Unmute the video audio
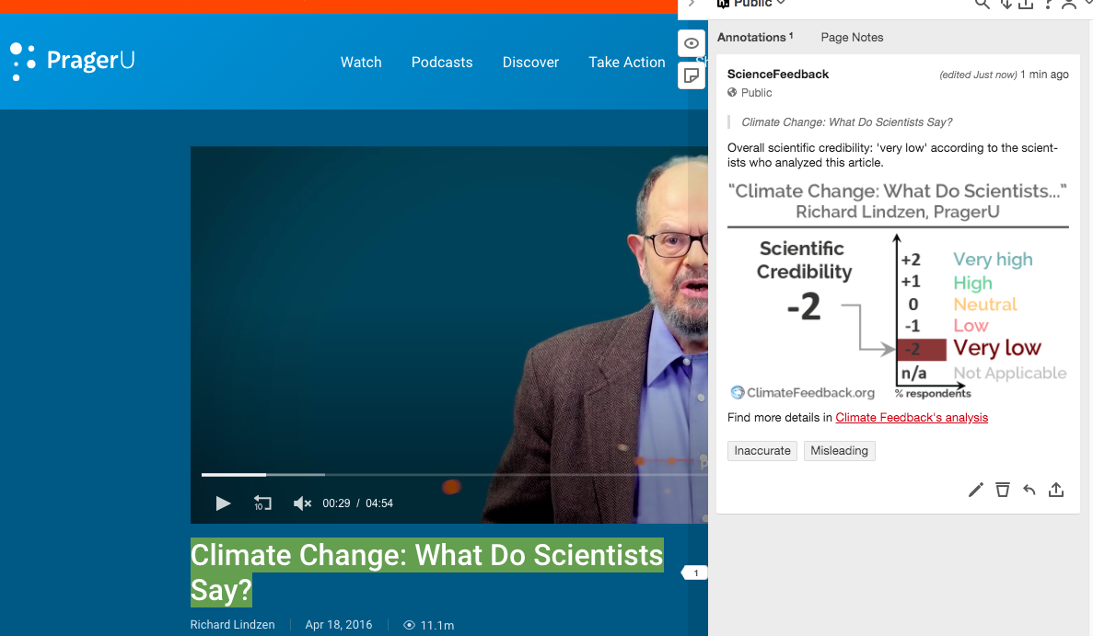 click(302, 503)
